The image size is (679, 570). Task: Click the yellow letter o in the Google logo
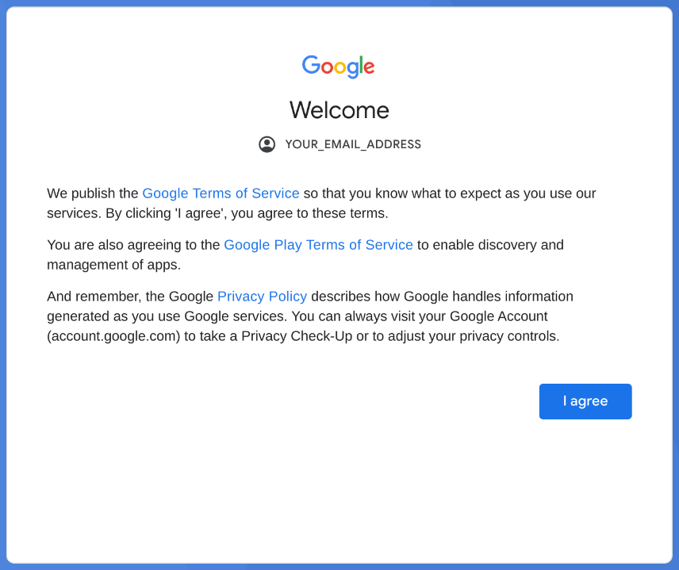pyautogui.click(x=340, y=67)
